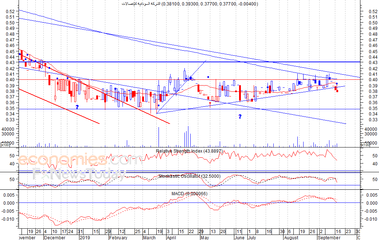This screenshot has height=240, width=379.
Task: Select the chart title with OHLC values
Action: pos(190,4)
